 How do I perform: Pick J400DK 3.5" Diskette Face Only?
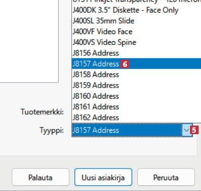coord(136,10)
